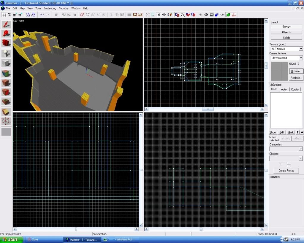Toggle the 2D grid display
The width and height of the screenshot is (304, 243).
click(x=4, y=15)
